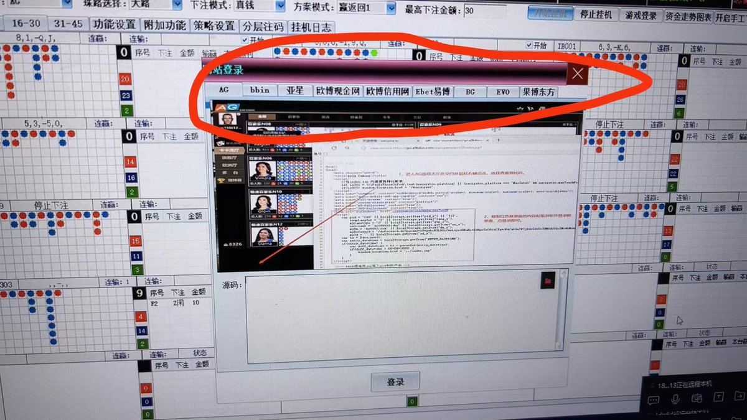Select the bbin tab in login dialog
The width and height of the screenshot is (747, 420).
(x=260, y=90)
